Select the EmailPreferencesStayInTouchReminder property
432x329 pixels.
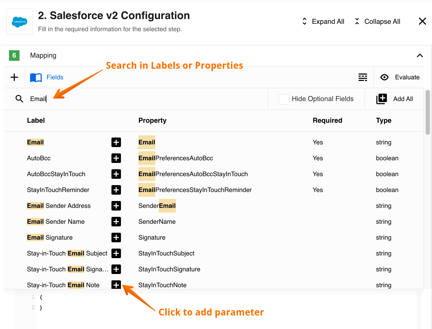(195, 190)
